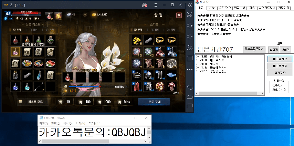294x146 pixels.
Task: Select the blue crystal vial in shop list
Action: click(x=39, y=75)
